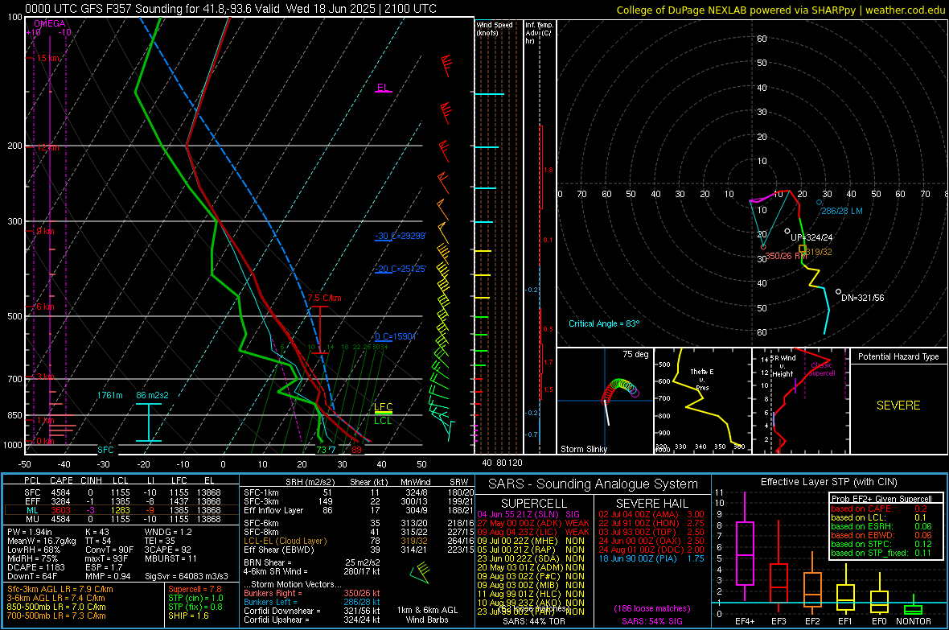Select the 286/28 LM hodograph label
Image resolution: width=949 pixels, height=630 pixels.
tap(842, 211)
